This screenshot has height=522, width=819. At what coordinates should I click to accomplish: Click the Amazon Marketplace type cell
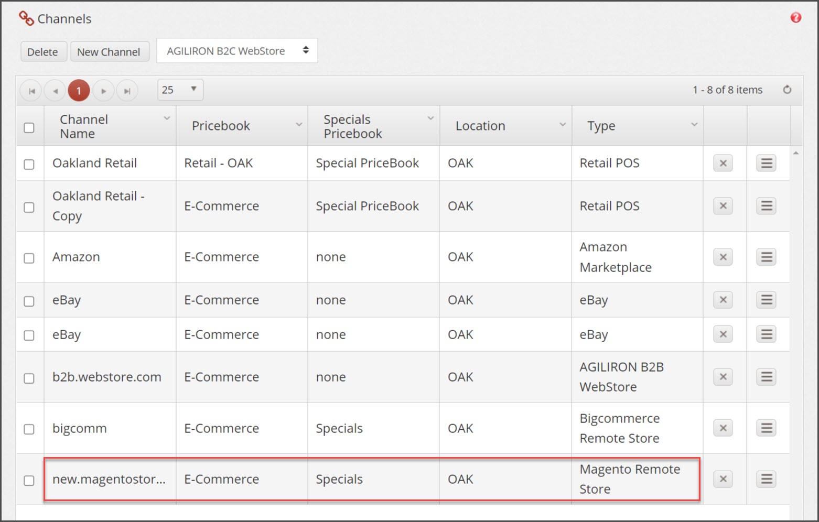637,257
